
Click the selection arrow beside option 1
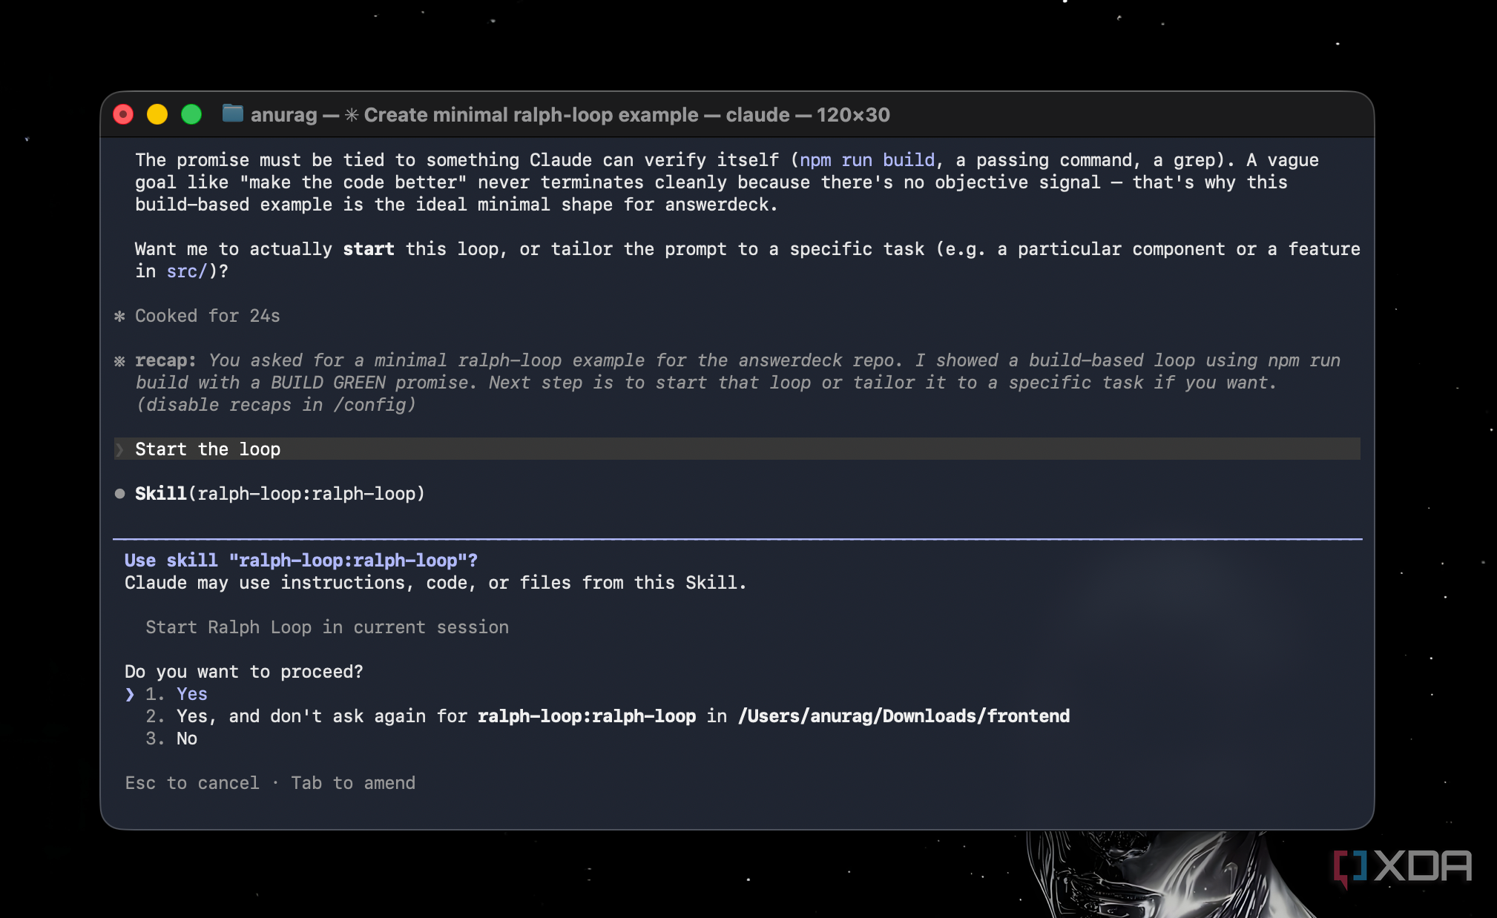click(130, 694)
